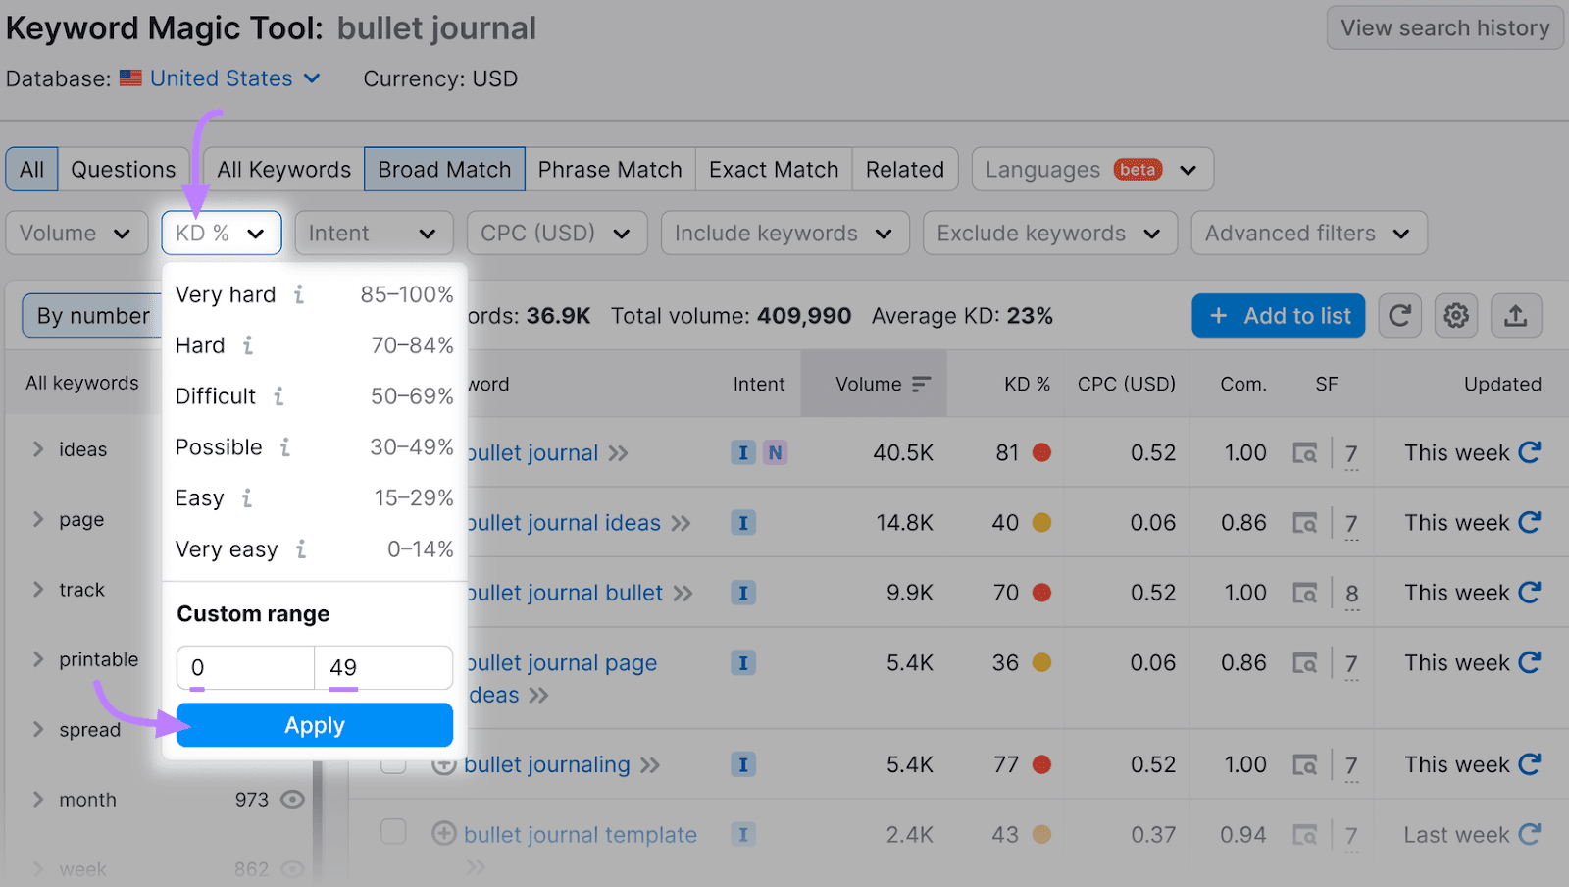Check the "bullet journal template" row checkbox

(x=392, y=831)
